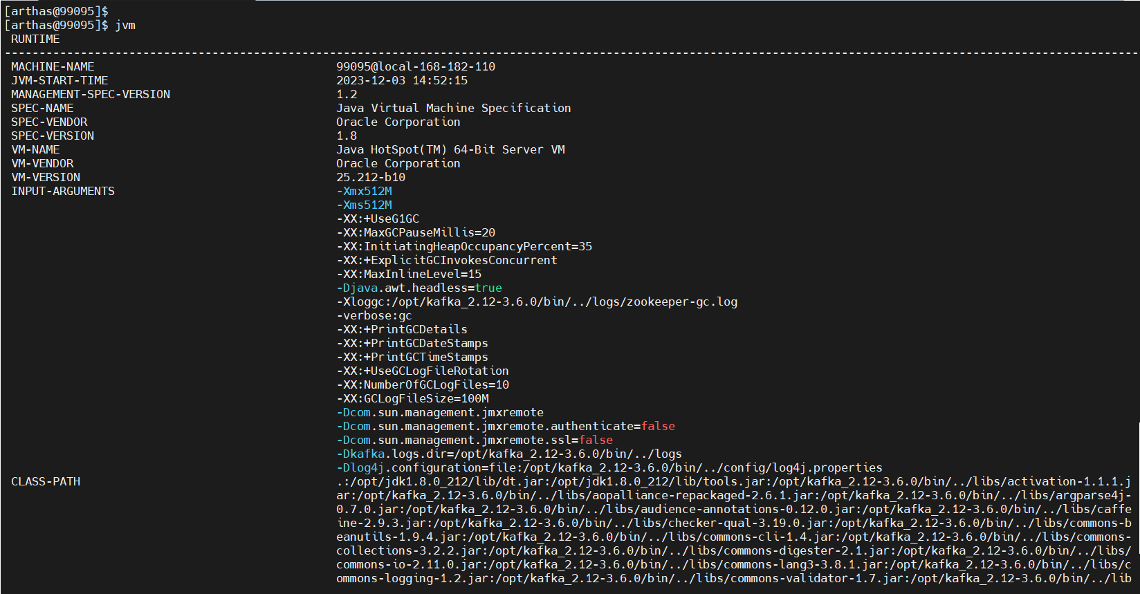This screenshot has height=594, width=1140.
Task: Click the -verbose:gc argument
Action: 374,316
